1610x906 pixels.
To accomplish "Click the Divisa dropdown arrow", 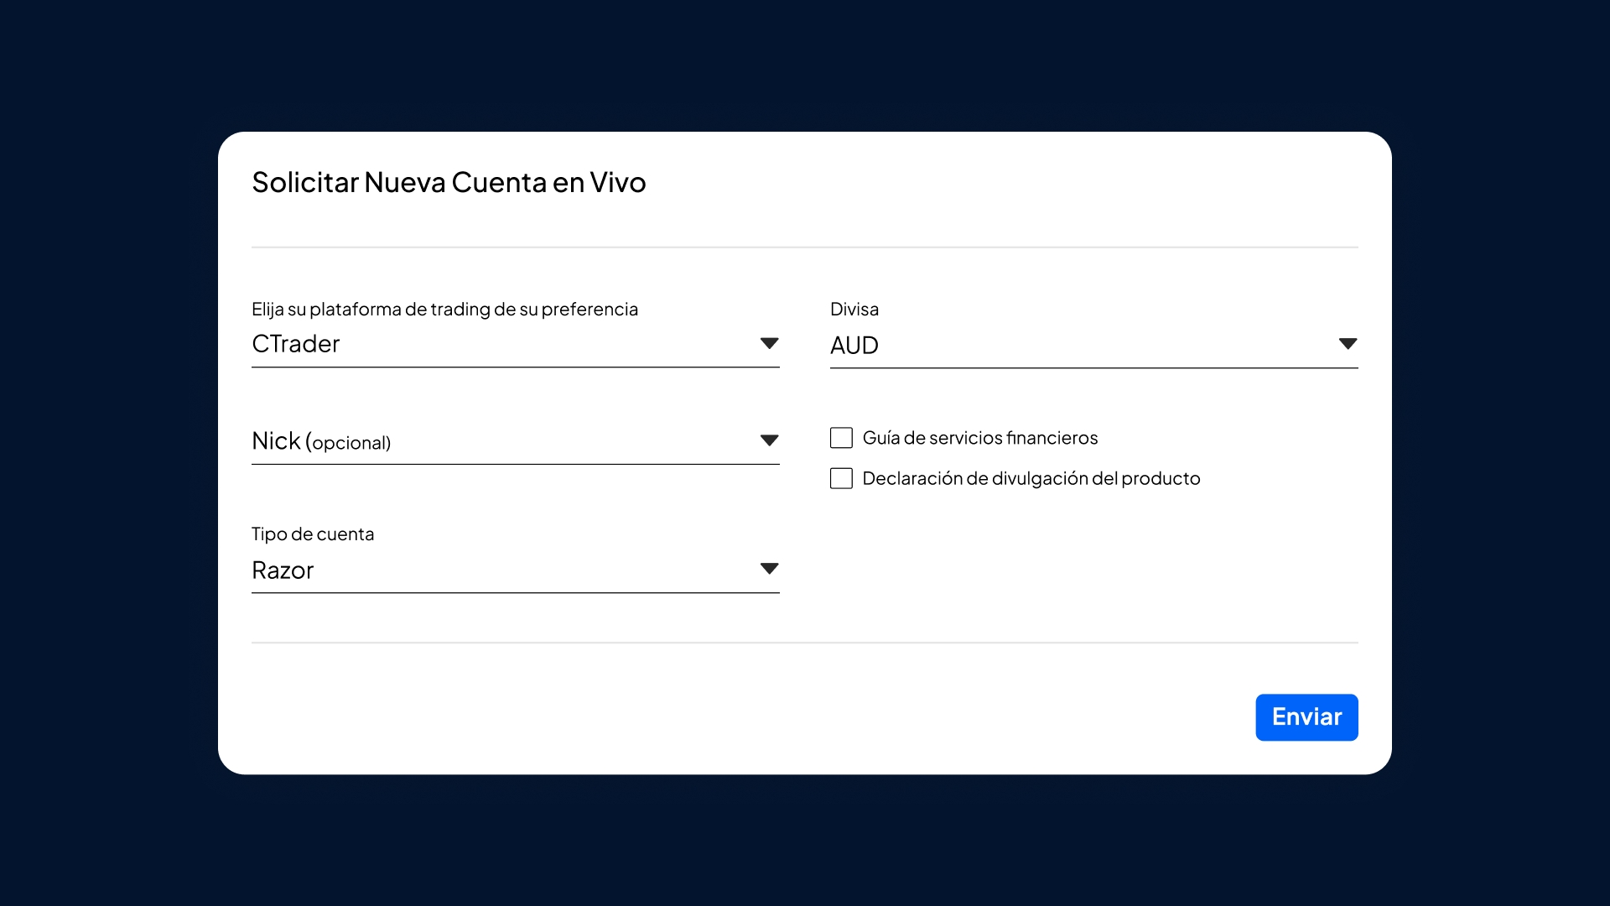I will (1348, 344).
